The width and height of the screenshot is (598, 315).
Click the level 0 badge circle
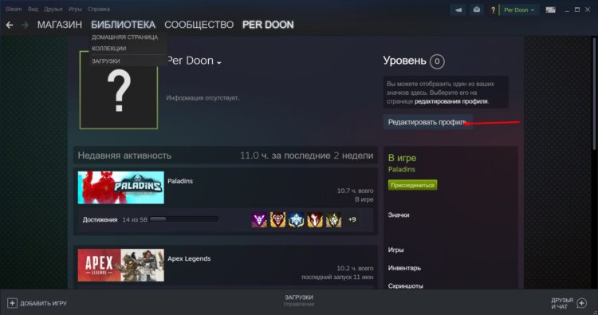[437, 61]
